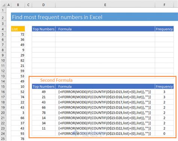Click formula referencing D$15:D22
The width and height of the screenshot is (178, 141).
[x=105, y=128]
